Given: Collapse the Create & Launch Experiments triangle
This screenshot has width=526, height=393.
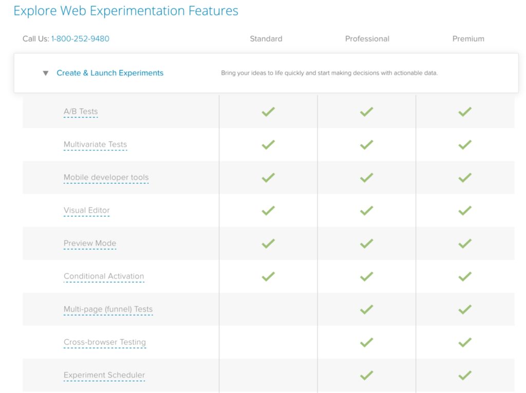Looking at the screenshot, I should click(46, 73).
